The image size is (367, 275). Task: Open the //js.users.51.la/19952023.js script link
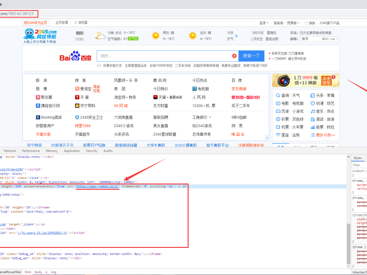pos(42,233)
